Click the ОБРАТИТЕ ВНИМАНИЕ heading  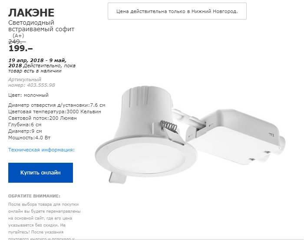34,196
